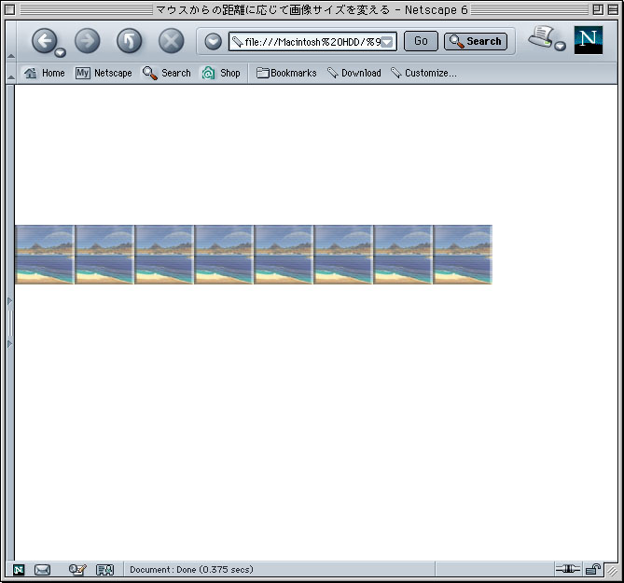
Task: Click the 'Document: Done (0.375 secs)' status text
Action: 191,569
